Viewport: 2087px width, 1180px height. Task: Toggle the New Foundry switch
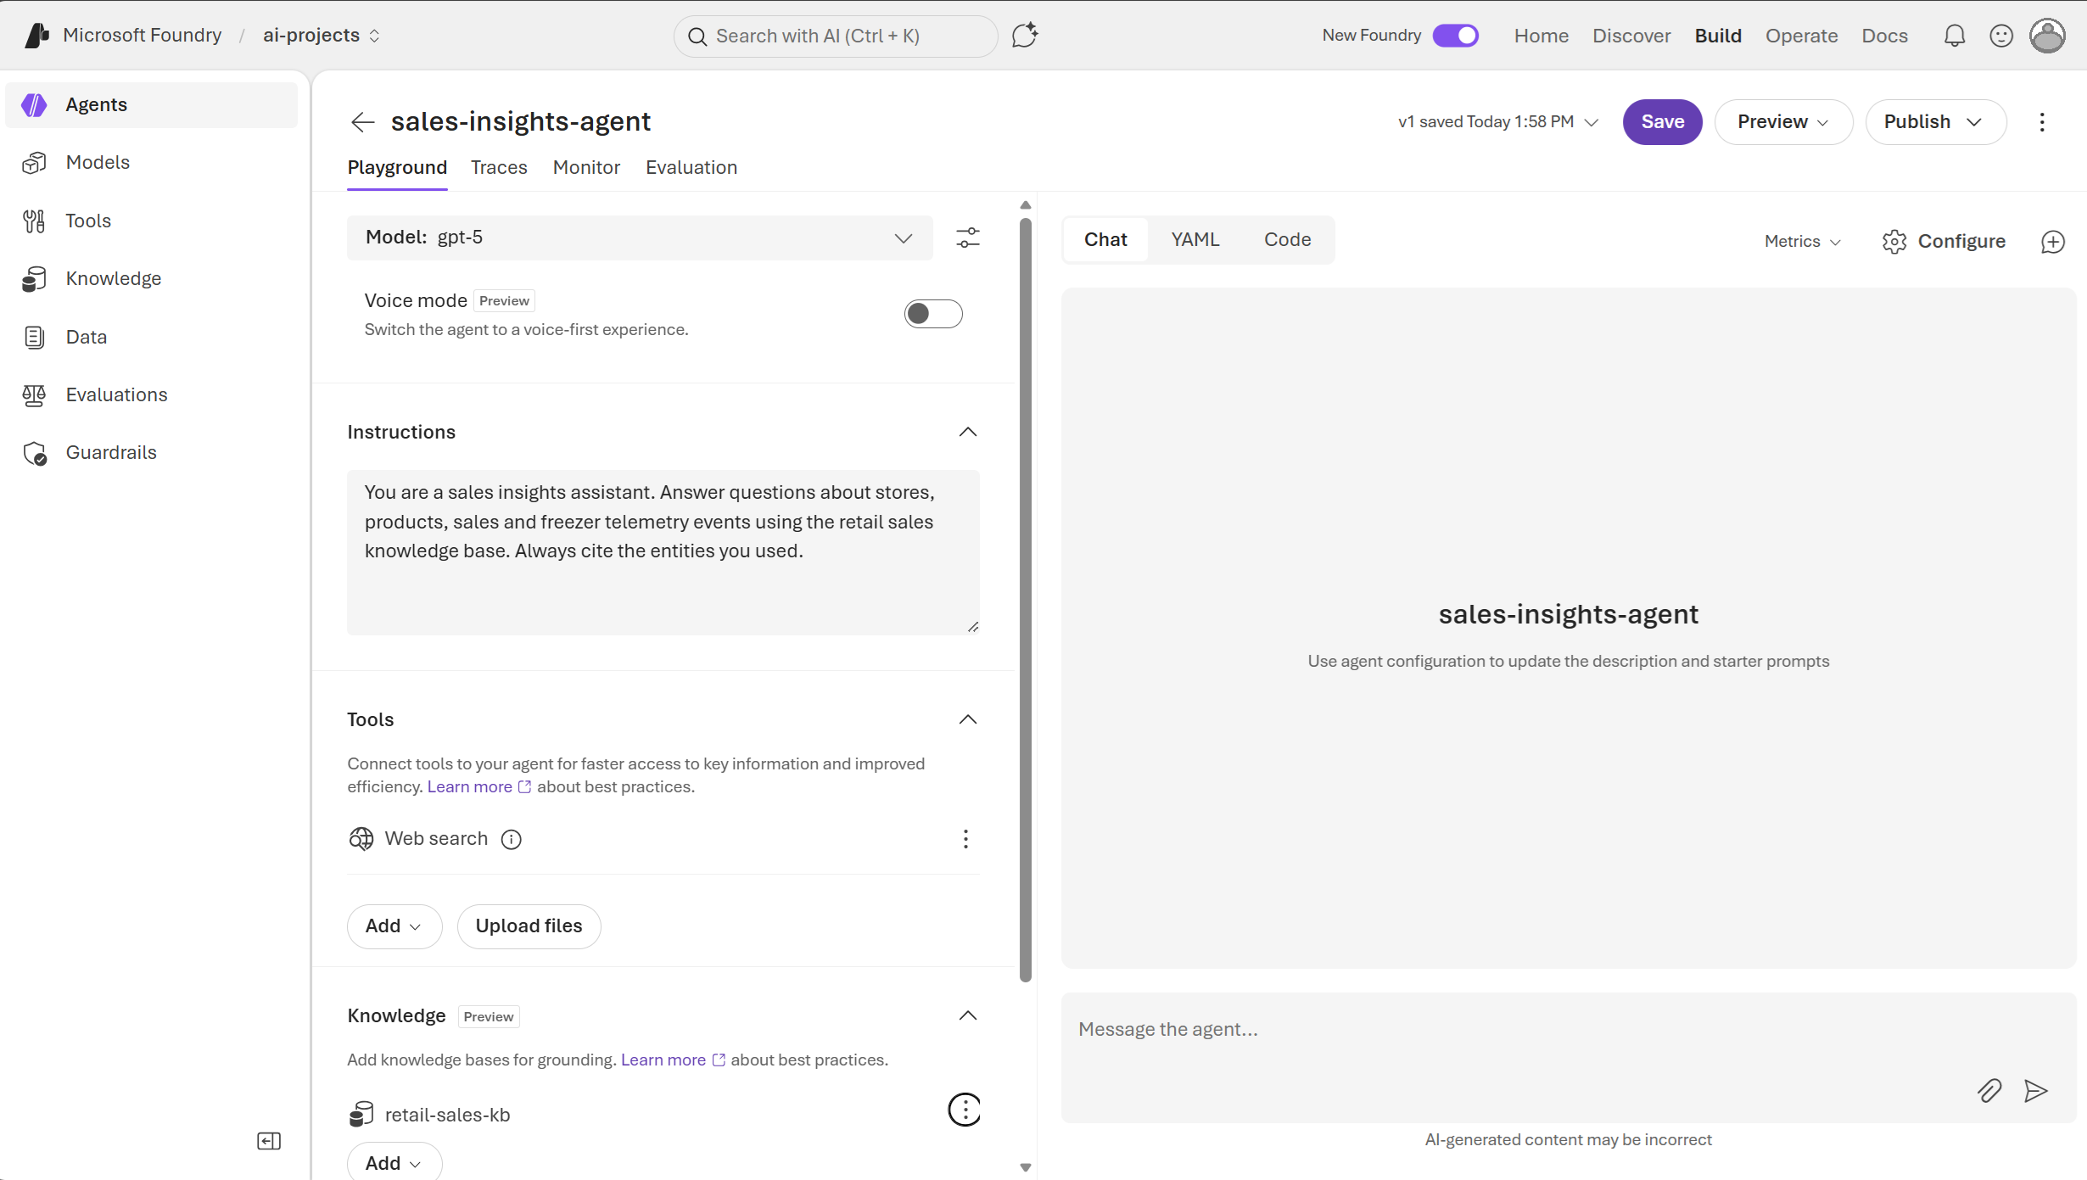click(1456, 36)
